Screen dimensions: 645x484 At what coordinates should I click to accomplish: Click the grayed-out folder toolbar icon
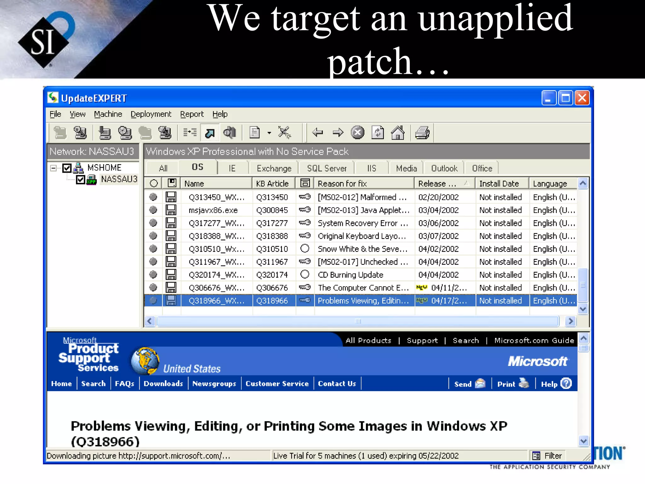pos(145,132)
